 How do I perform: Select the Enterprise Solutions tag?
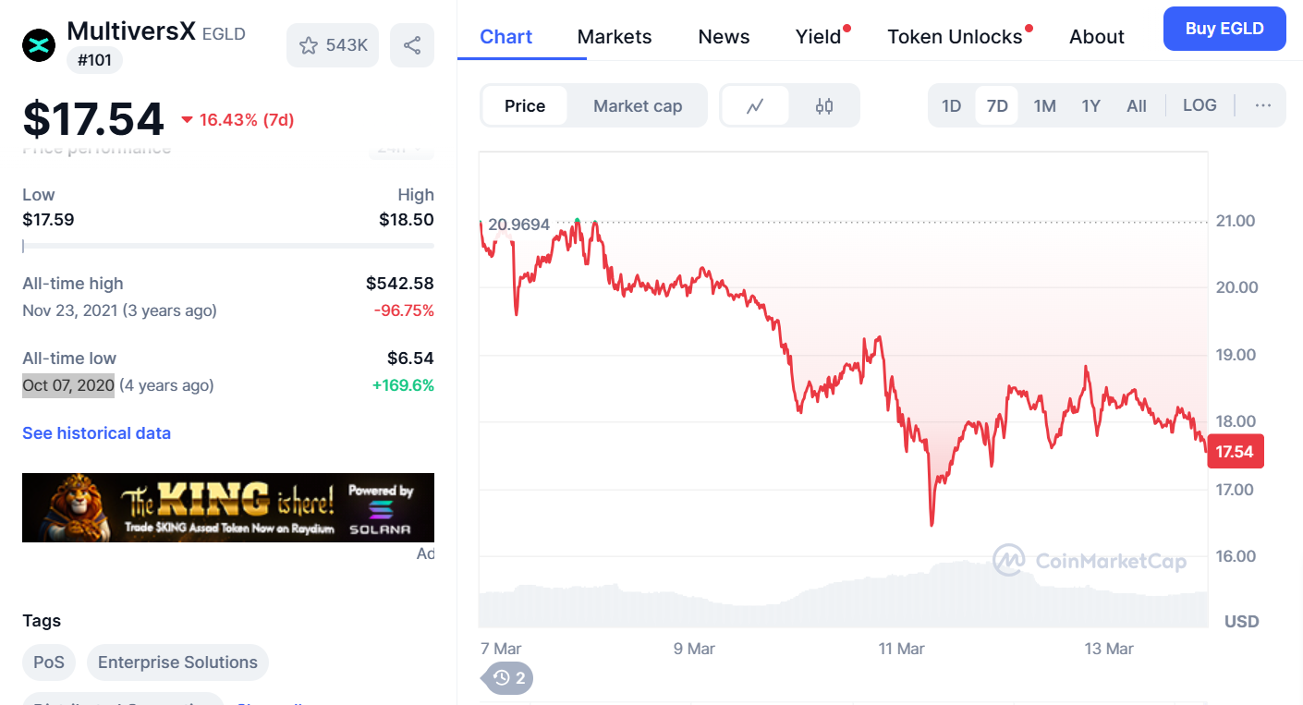(177, 662)
